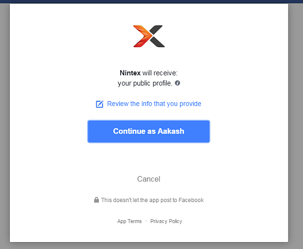
Task: Cancel the Facebook login dialog
Action: (149, 179)
